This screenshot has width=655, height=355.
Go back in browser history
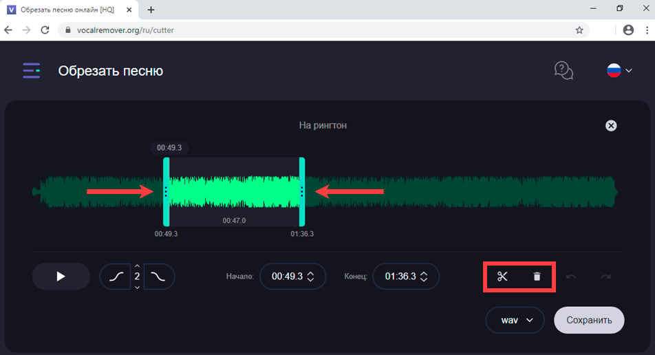pyautogui.click(x=8, y=30)
